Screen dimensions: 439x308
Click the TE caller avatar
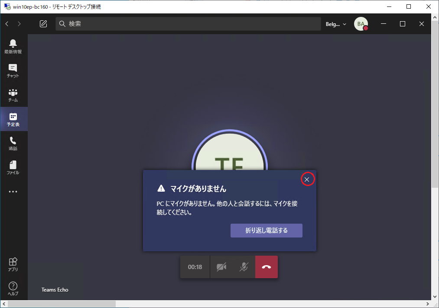tap(230, 150)
